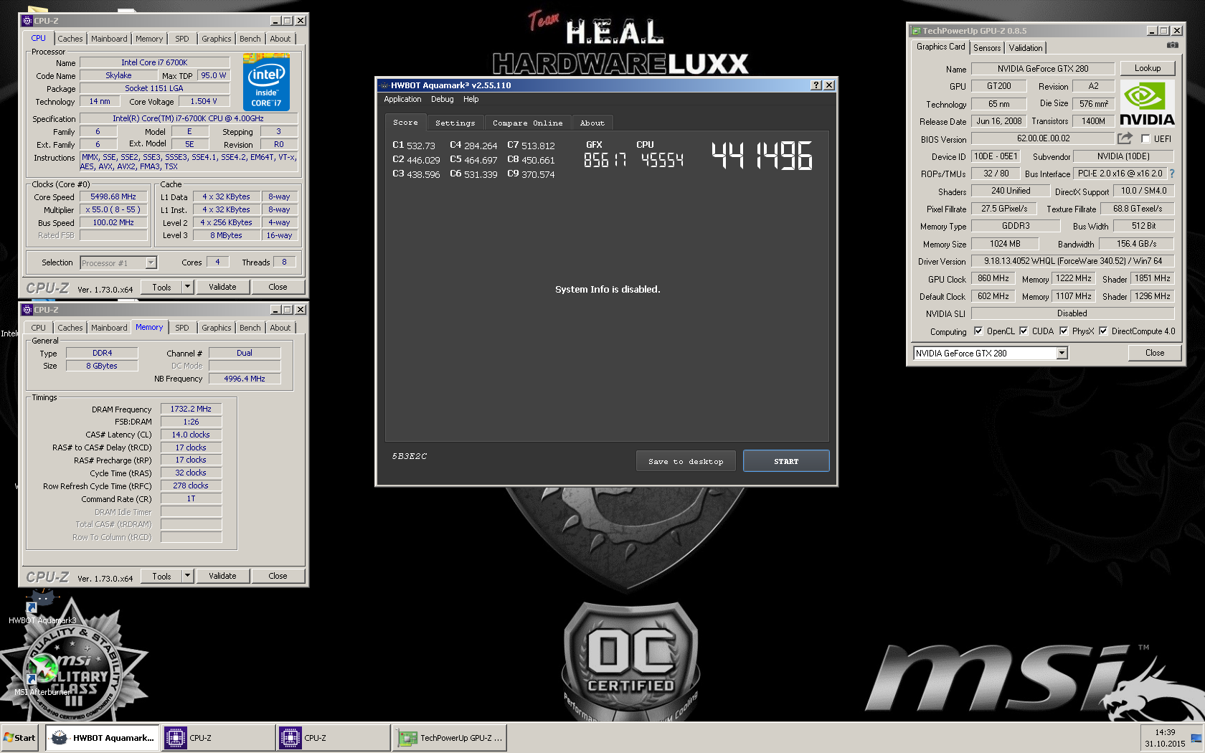Open Caches tab in top CPU-Z window
This screenshot has height=753, width=1205.
[x=70, y=39]
